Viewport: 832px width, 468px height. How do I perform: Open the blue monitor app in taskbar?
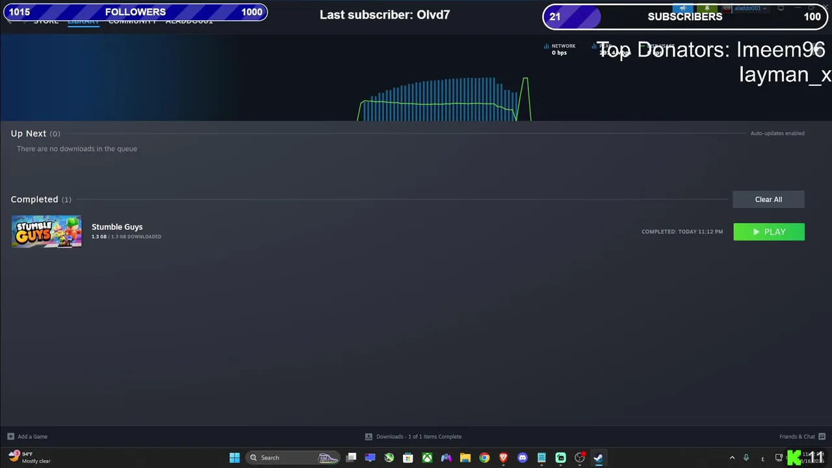370,458
